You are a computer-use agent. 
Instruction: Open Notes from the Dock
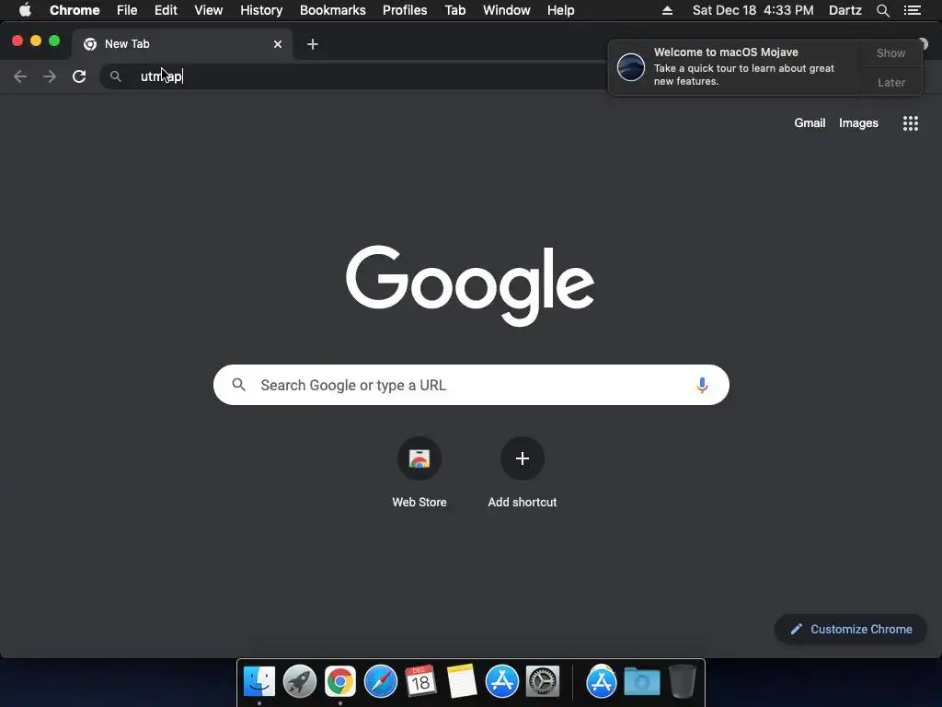[x=462, y=682]
